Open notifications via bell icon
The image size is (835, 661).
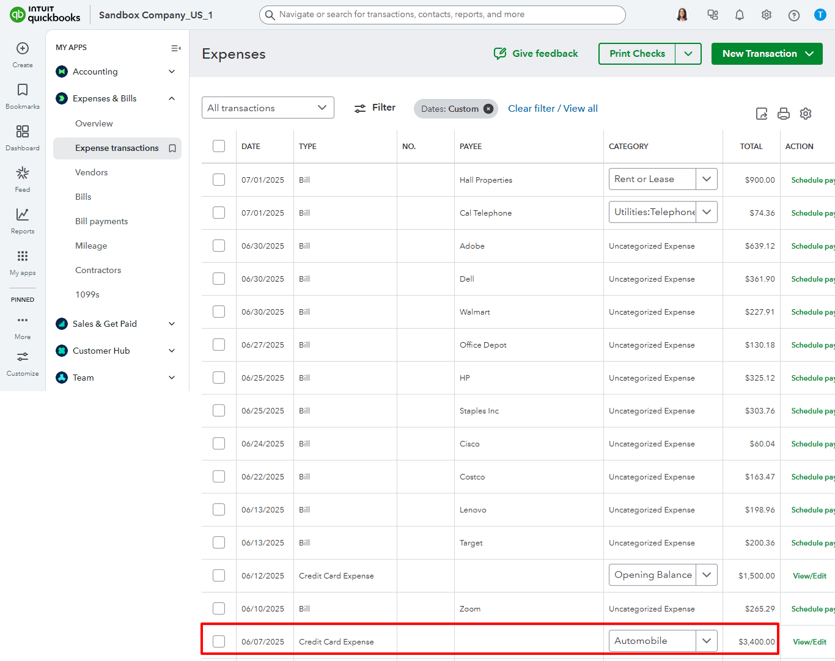click(x=739, y=14)
